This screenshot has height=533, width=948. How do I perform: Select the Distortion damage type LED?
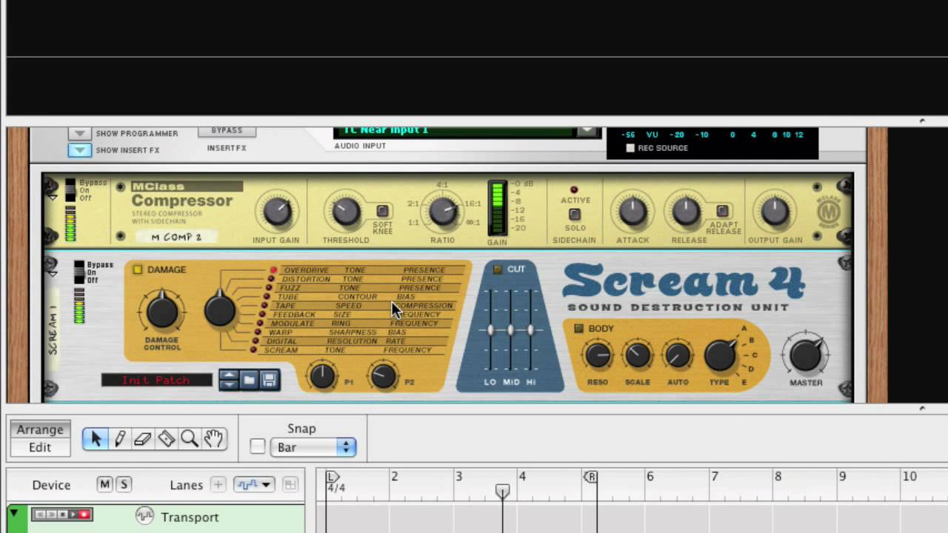click(271, 279)
